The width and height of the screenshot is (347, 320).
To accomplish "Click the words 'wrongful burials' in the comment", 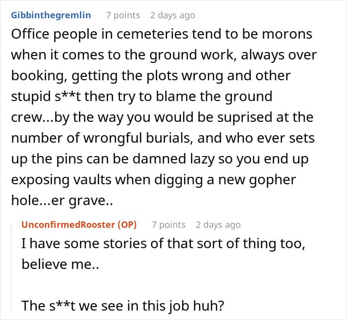I will (x=136, y=138).
